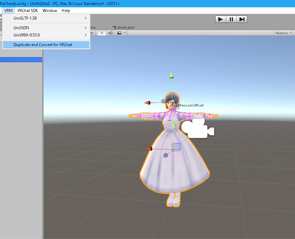The height and width of the screenshot is (239, 295).
Task: Open the Help menu
Action: (x=66, y=11)
